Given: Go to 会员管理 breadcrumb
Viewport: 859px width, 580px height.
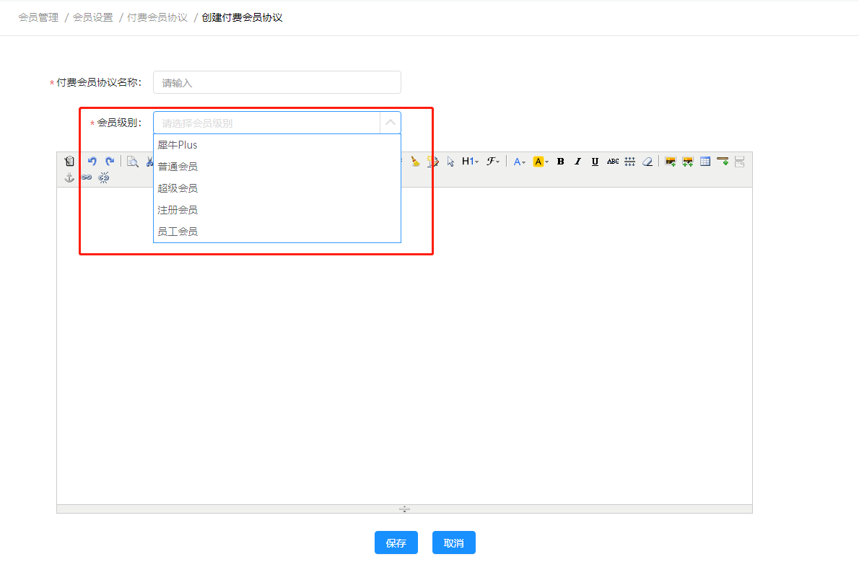Looking at the screenshot, I should (x=38, y=17).
